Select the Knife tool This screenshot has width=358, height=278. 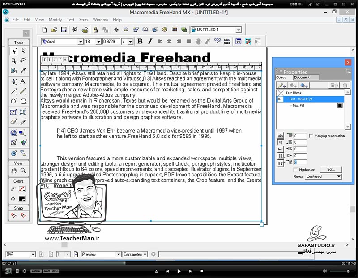[x=23, y=121]
